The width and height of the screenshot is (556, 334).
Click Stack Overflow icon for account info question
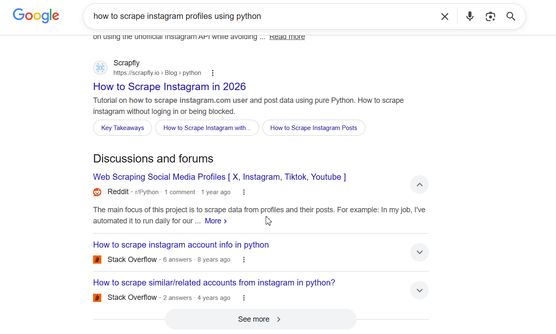pos(97,260)
